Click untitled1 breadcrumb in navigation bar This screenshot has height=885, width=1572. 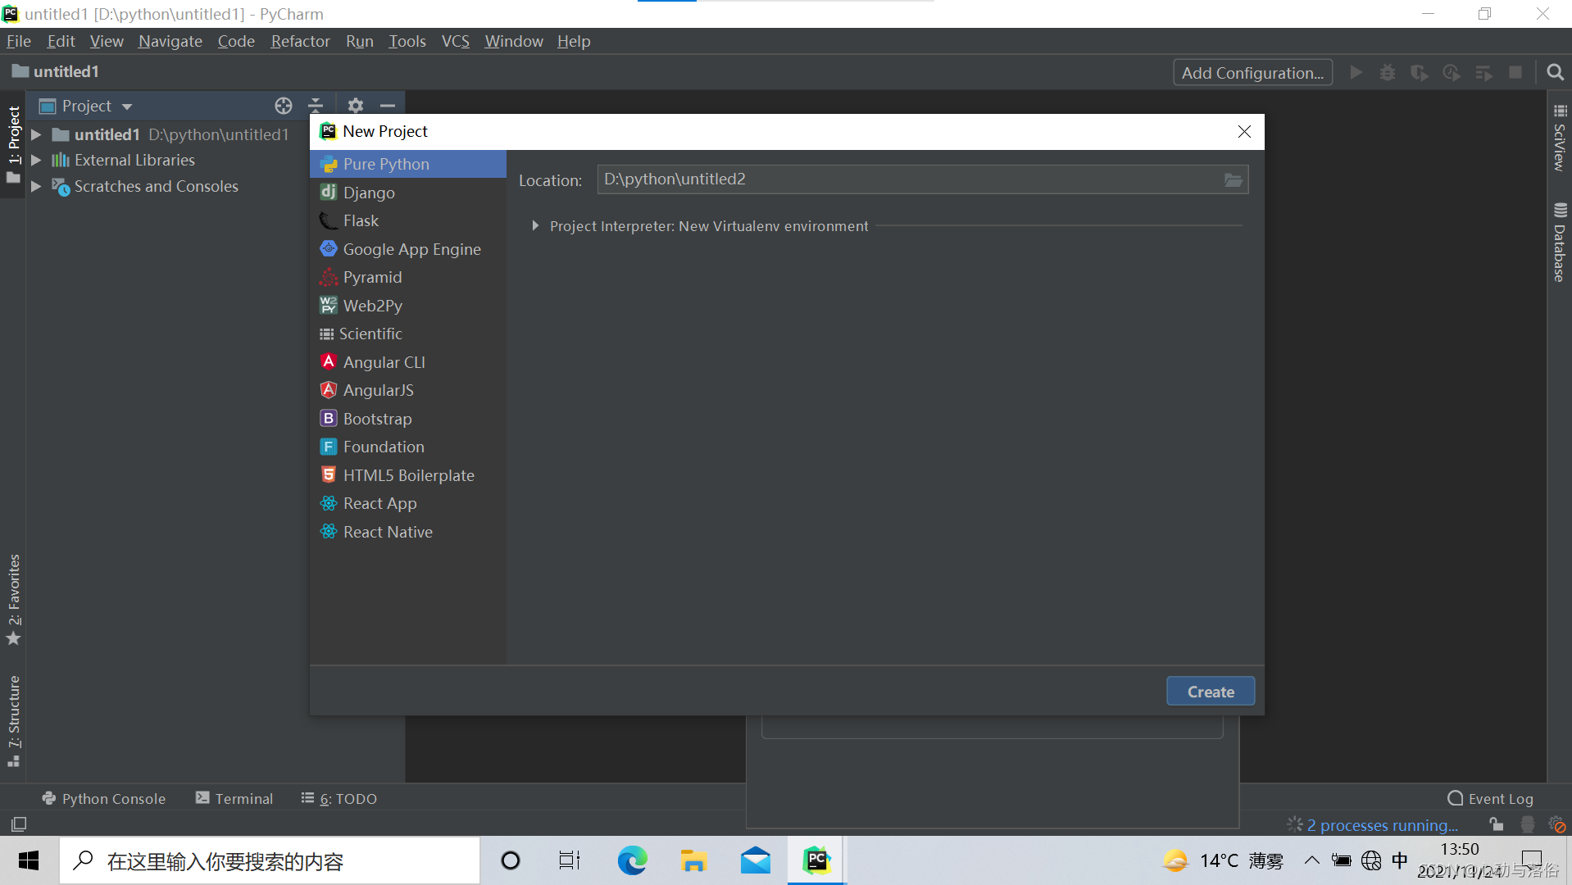point(56,72)
